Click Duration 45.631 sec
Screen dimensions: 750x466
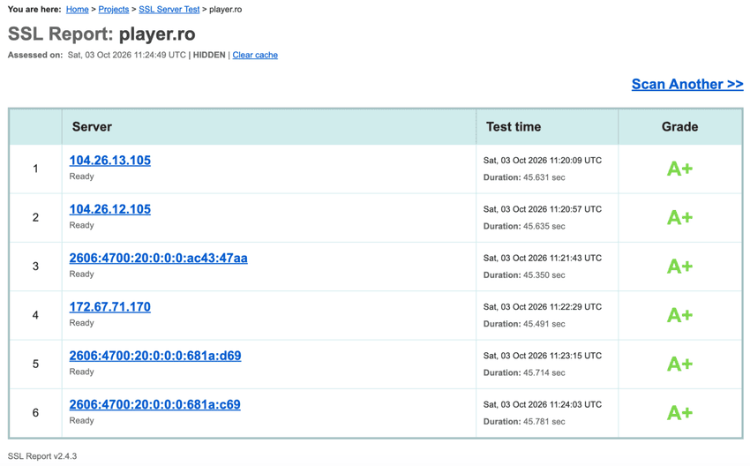tap(524, 177)
